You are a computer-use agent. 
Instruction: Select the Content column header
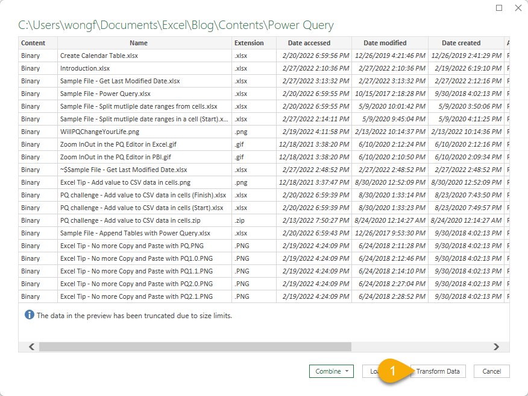[33, 43]
